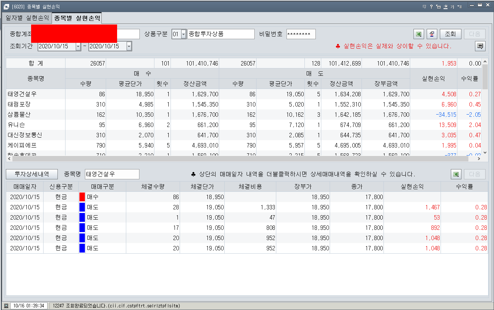494x310 pixels.
Task: Click the 종목명 column header
Action: (x=36, y=78)
